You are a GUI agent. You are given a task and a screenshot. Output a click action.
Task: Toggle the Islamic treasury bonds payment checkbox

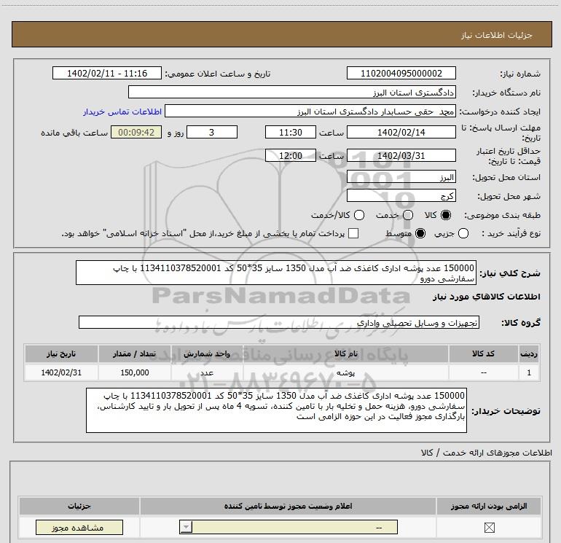pyautogui.click(x=353, y=233)
